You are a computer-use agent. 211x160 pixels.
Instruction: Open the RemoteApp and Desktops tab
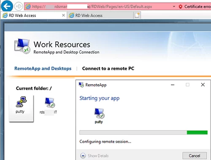point(43,69)
